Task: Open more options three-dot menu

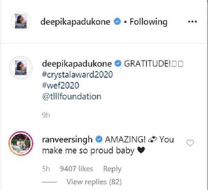Action: pos(192,22)
